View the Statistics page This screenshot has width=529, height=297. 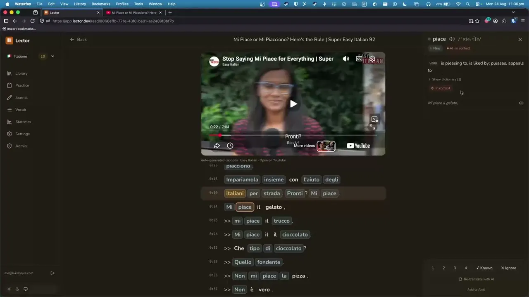tap(19, 122)
